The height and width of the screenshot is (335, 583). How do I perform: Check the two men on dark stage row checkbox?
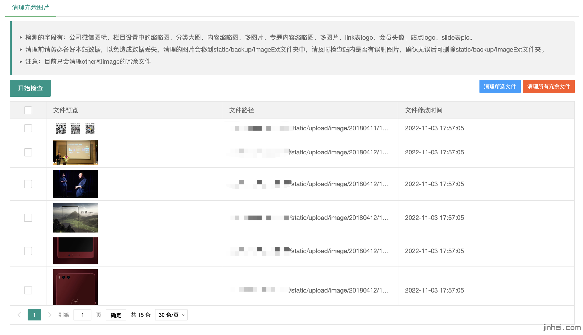[28, 184]
